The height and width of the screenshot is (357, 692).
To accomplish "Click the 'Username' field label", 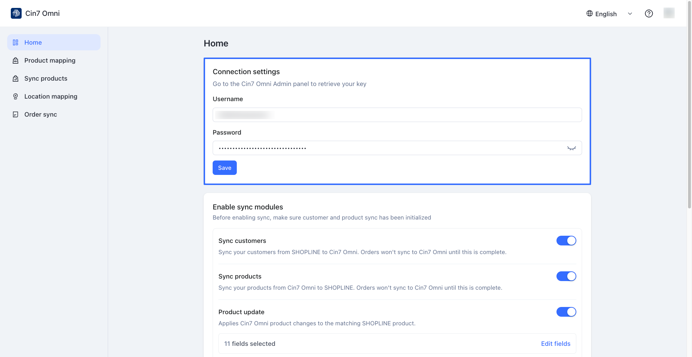I will 228,99.
